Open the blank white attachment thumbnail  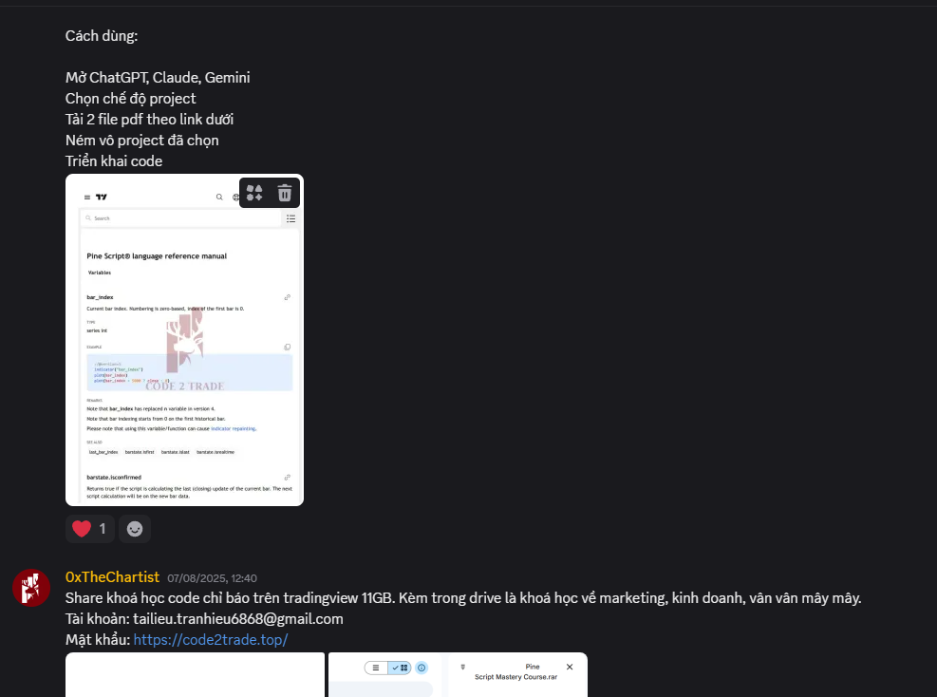coord(195,675)
